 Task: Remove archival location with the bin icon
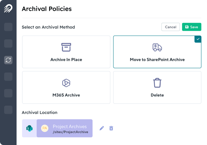111,128
